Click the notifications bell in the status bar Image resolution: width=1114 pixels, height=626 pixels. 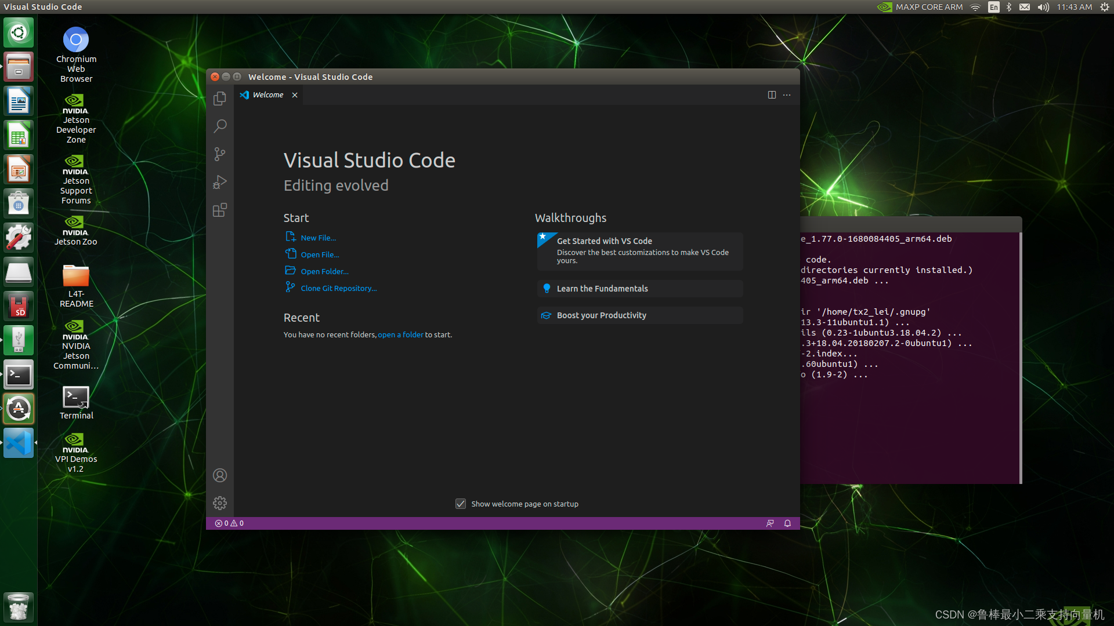(787, 523)
